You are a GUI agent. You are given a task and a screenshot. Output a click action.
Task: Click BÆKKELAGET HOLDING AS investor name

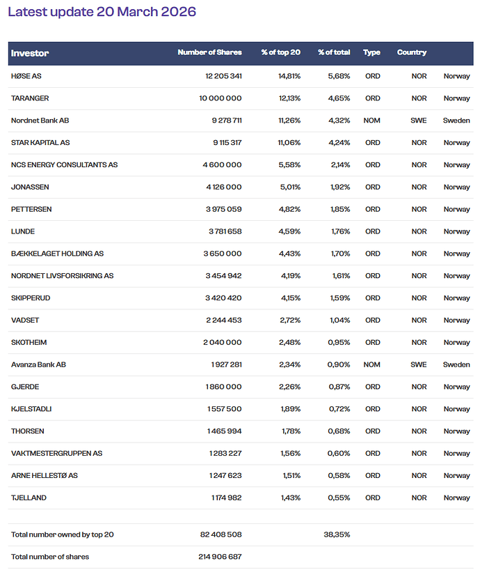57,254
